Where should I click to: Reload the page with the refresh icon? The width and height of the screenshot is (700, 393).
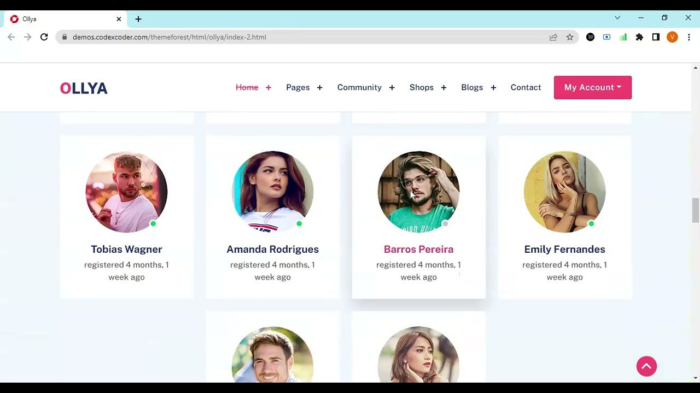[x=44, y=37]
